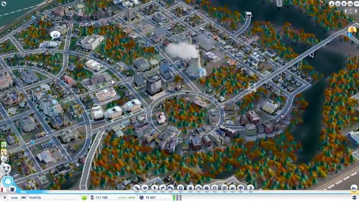Open the region view globe icon
Viewport: 359px width, 202px height.
pos(6,169)
